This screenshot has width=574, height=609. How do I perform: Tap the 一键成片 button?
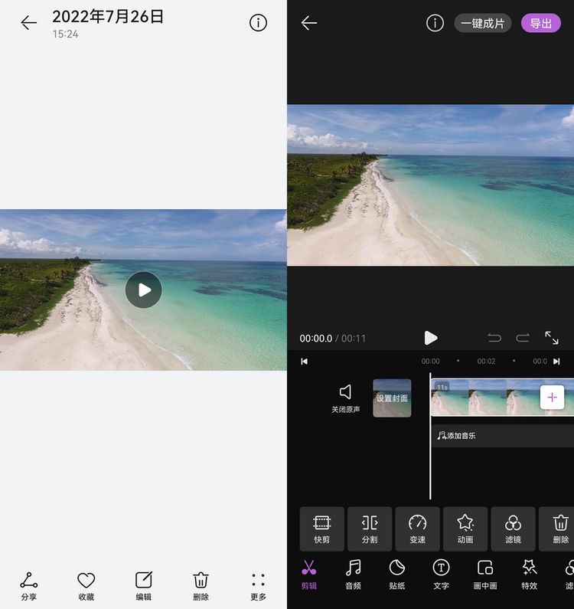(482, 23)
